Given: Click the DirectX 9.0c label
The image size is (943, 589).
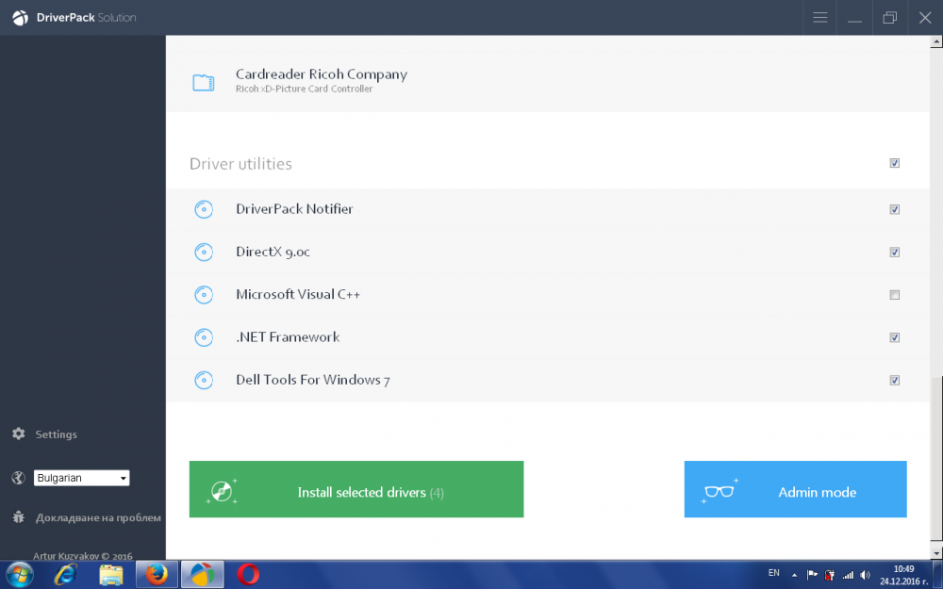Looking at the screenshot, I should [273, 252].
